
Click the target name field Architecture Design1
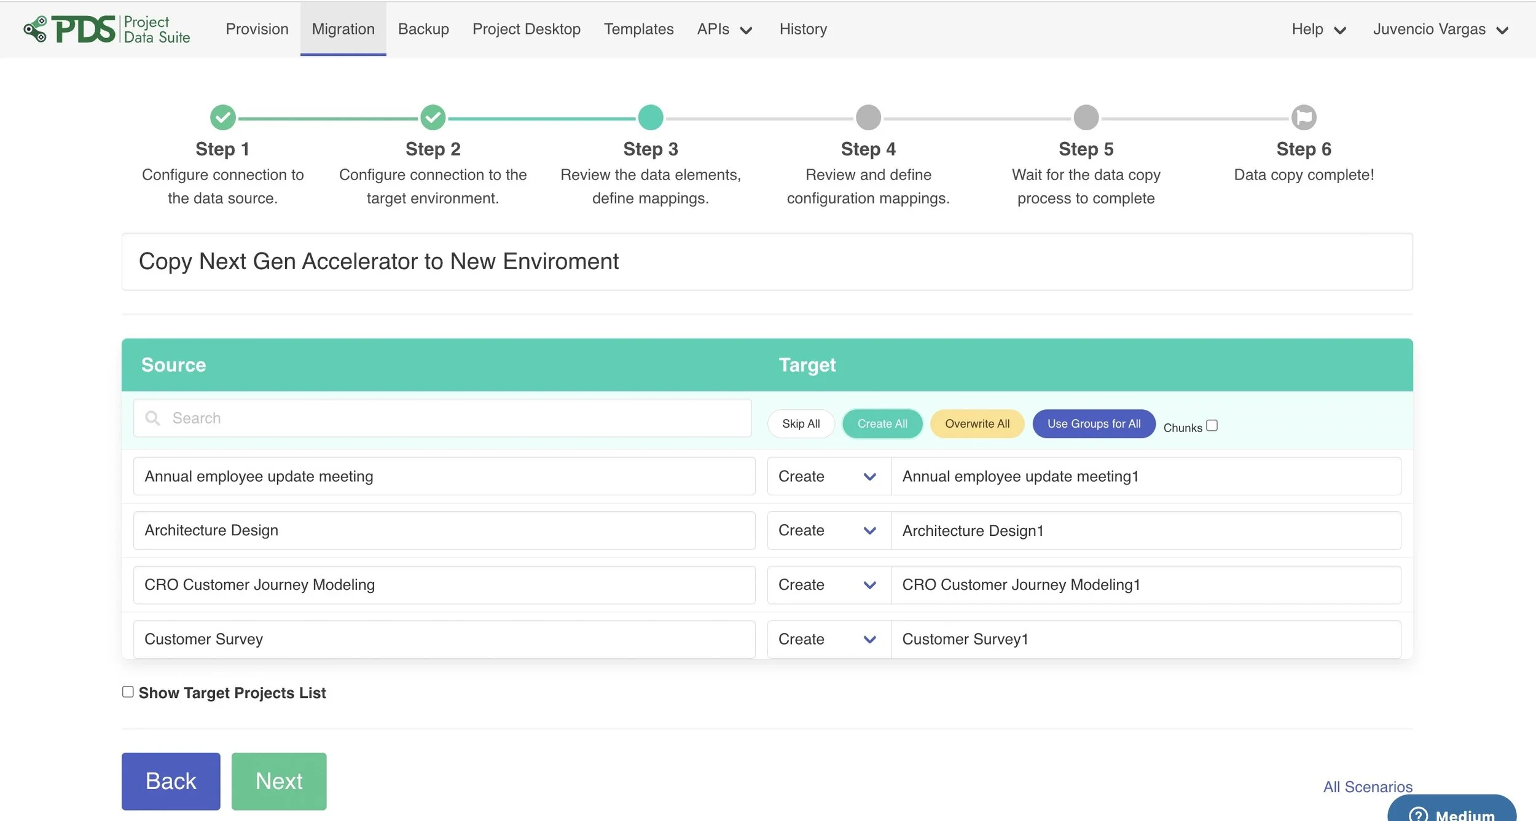pos(1145,530)
